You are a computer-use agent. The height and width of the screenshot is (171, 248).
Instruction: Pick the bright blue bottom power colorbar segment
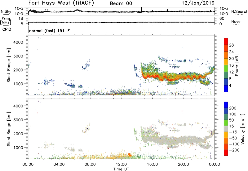tap(226, 89)
